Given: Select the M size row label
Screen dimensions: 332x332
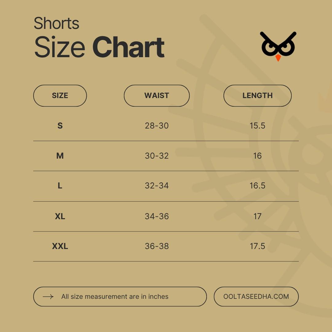Looking at the screenshot, I should tap(60, 156).
